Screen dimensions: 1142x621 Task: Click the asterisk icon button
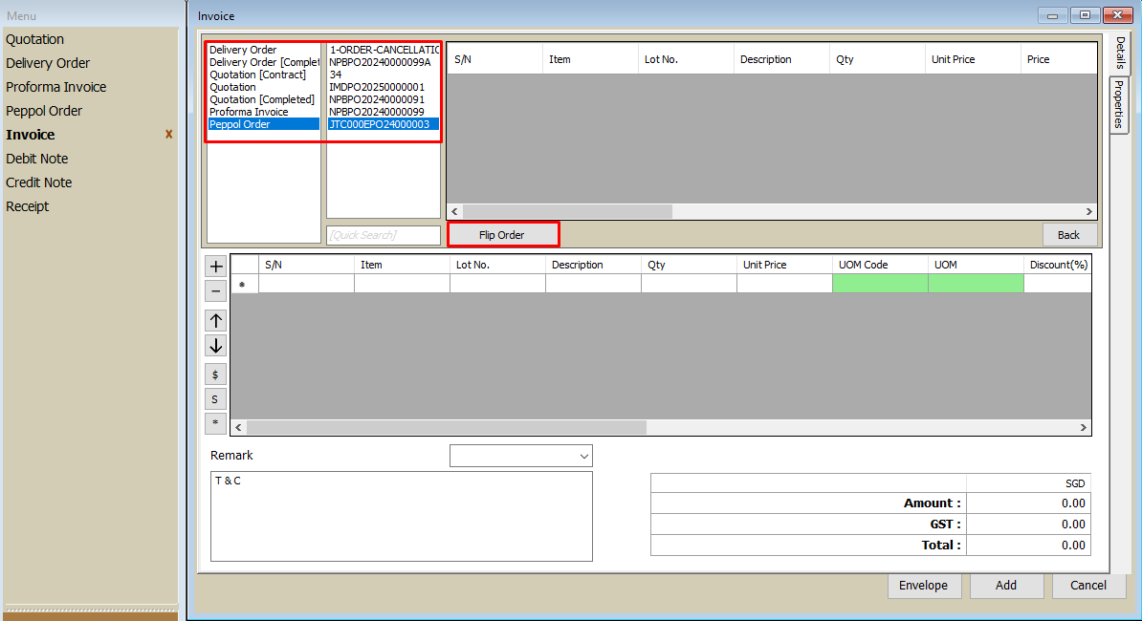216,422
